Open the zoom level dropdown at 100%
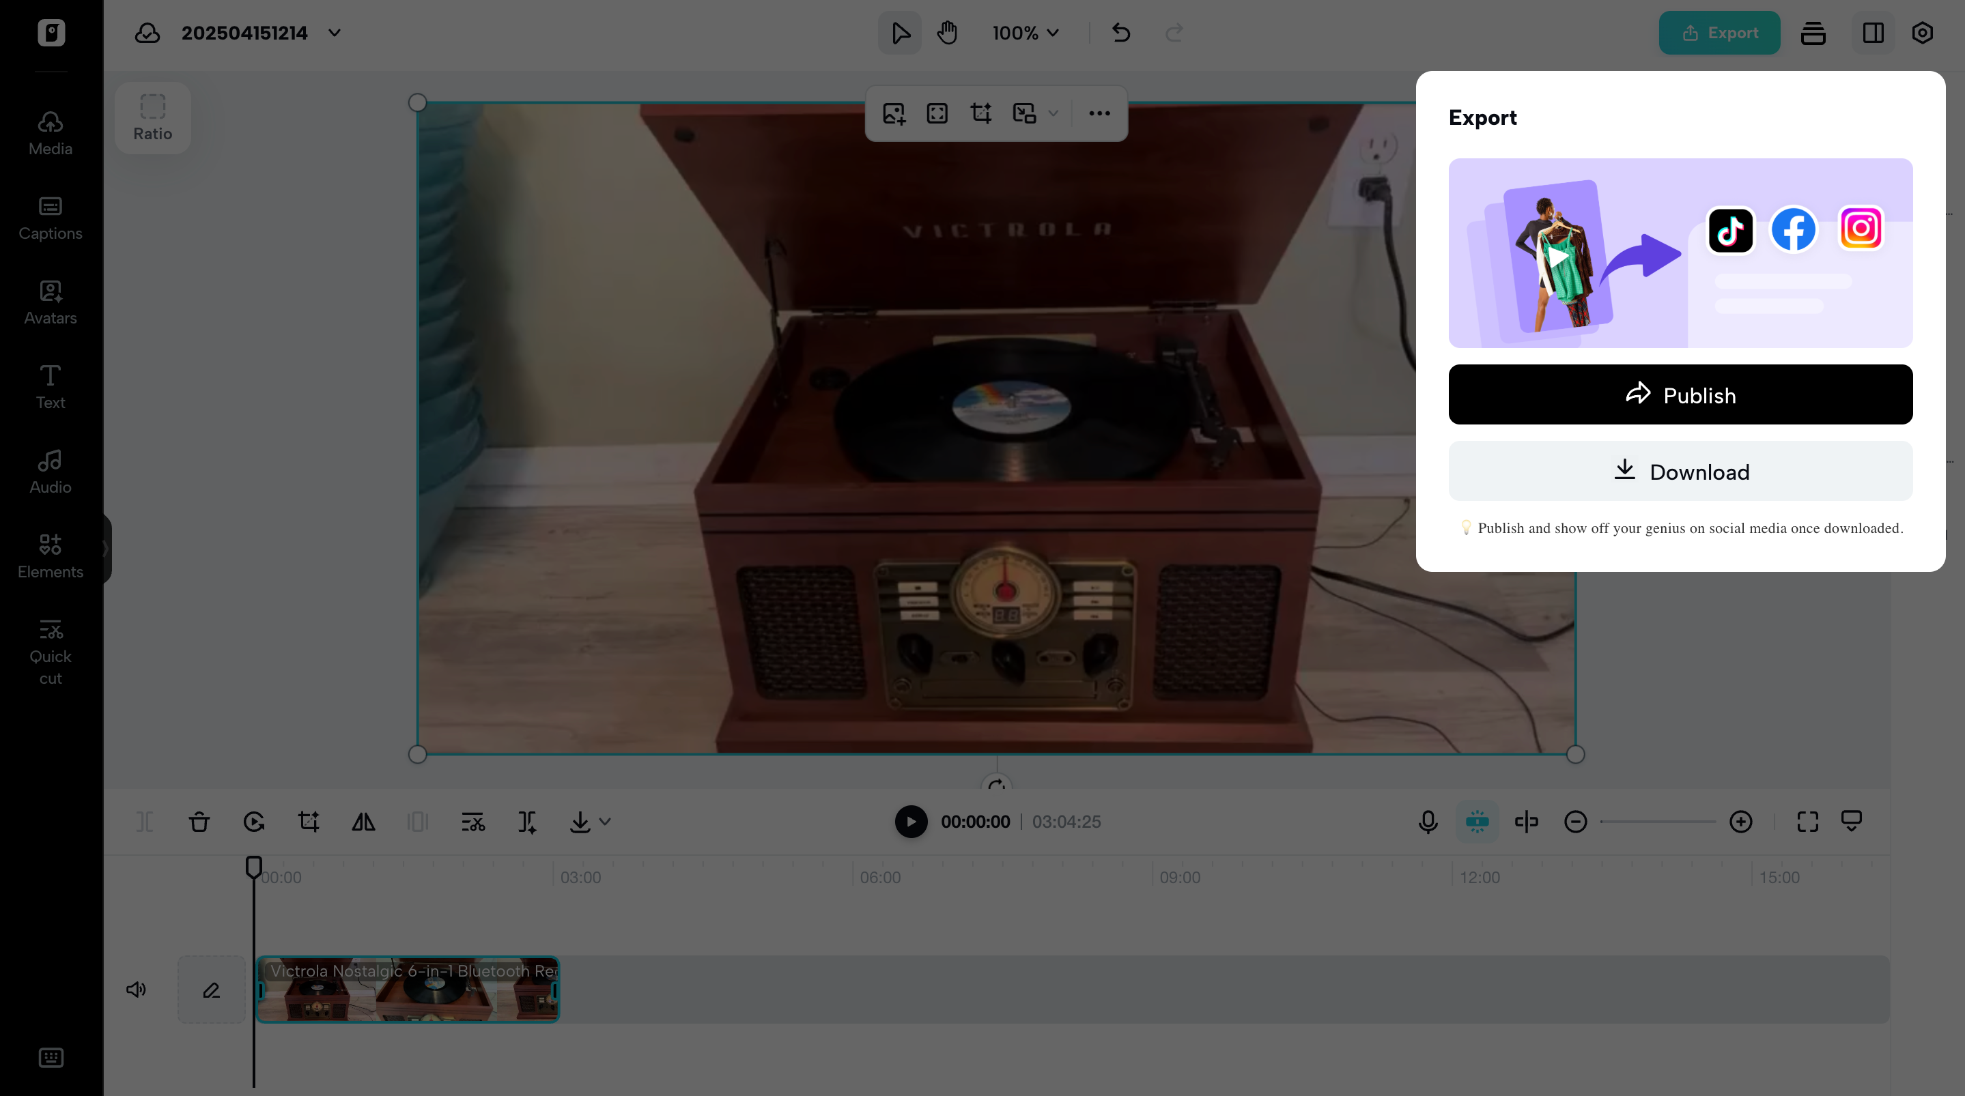 (x=1026, y=33)
